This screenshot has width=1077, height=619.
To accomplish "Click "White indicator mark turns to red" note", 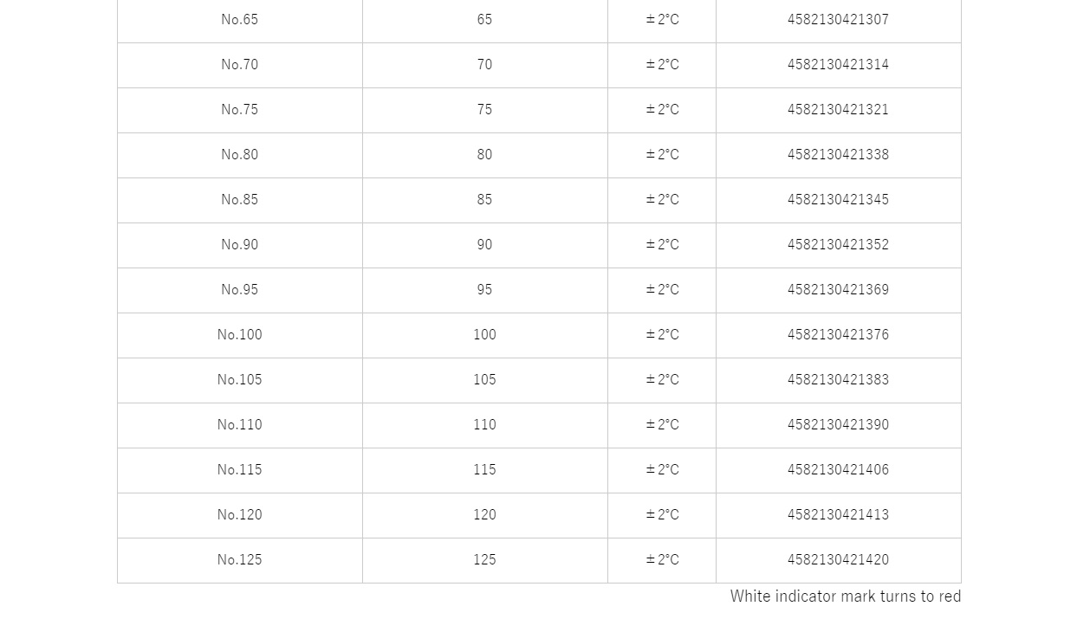I will [x=846, y=596].
